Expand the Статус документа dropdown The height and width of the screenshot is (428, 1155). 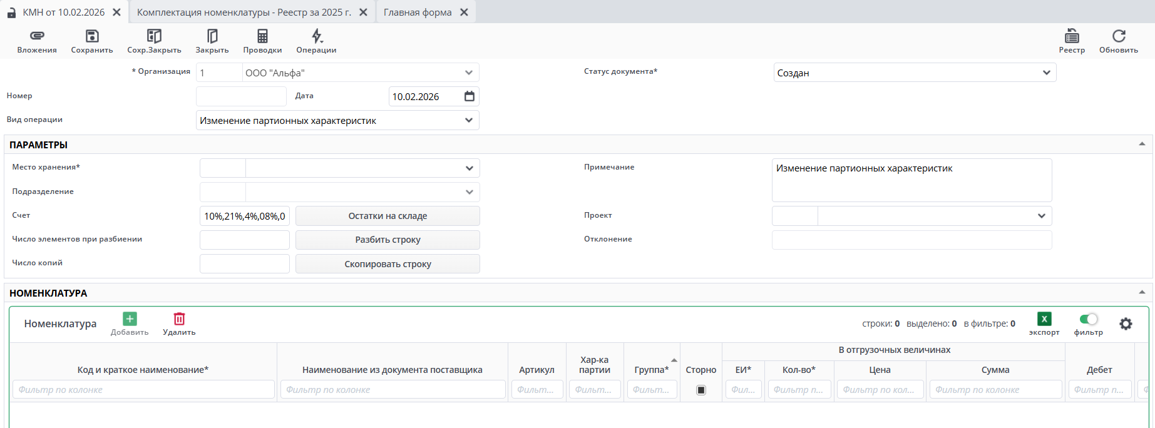pos(1046,73)
